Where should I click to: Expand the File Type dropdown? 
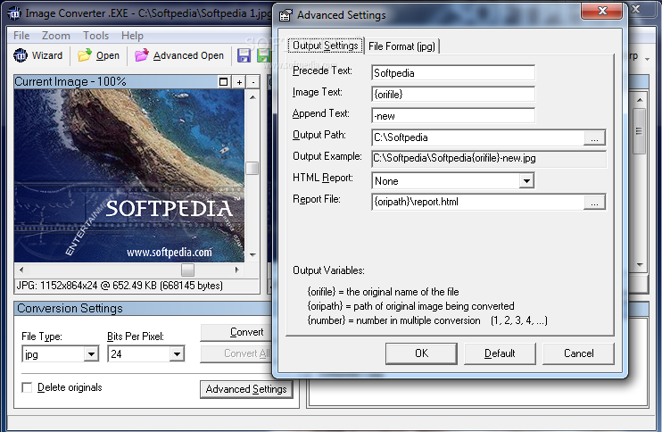click(x=91, y=353)
